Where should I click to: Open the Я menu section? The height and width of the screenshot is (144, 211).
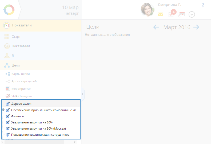tap(13, 56)
